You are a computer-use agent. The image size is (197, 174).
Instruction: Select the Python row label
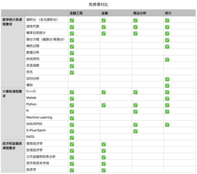[31, 104]
